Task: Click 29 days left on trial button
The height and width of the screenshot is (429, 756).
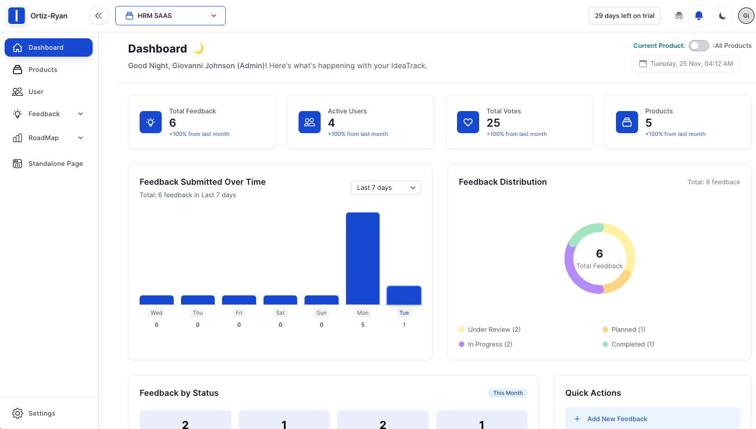Action: tap(625, 16)
